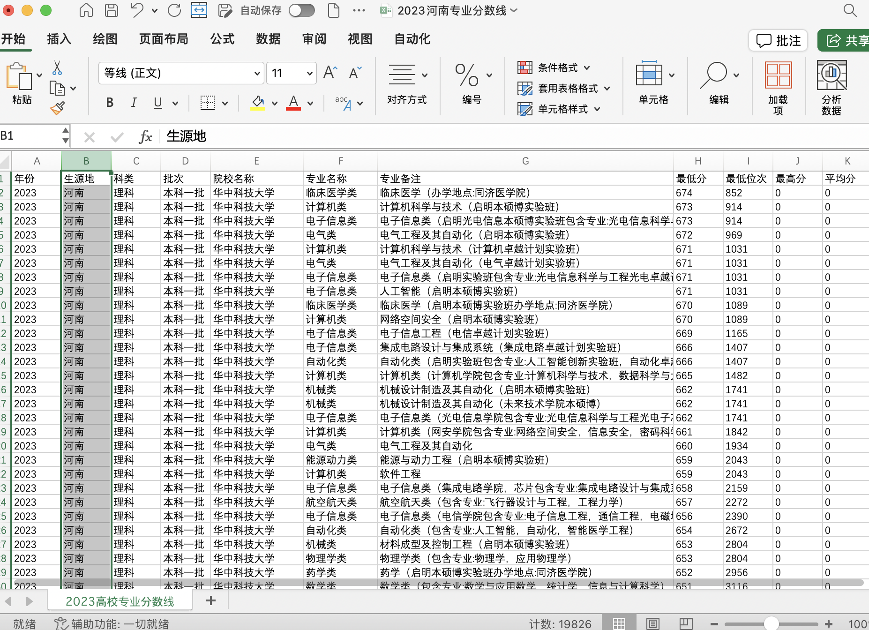Apply cell borders icon
The image size is (869, 630).
tap(208, 103)
